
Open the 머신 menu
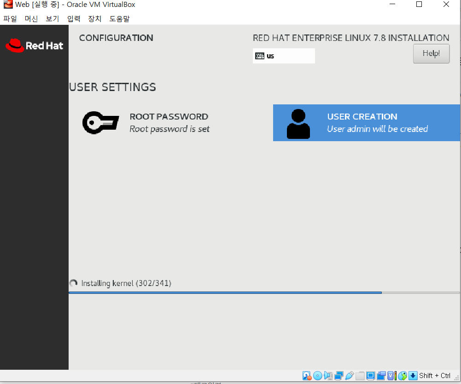click(31, 19)
